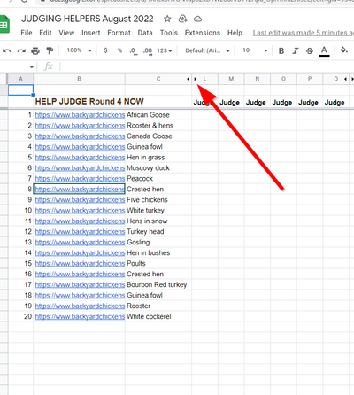Screen dimensions: 354x395
Task: Increase decimal places
Action: (x=148, y=51)
